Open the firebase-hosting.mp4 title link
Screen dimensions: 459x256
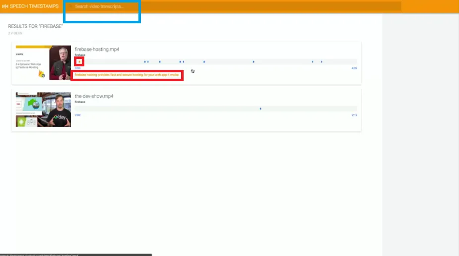97,50
